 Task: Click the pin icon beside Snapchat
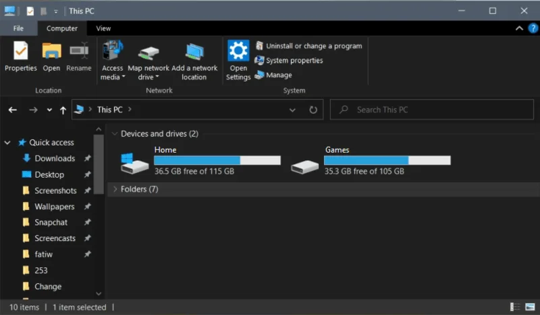(88, 222)
